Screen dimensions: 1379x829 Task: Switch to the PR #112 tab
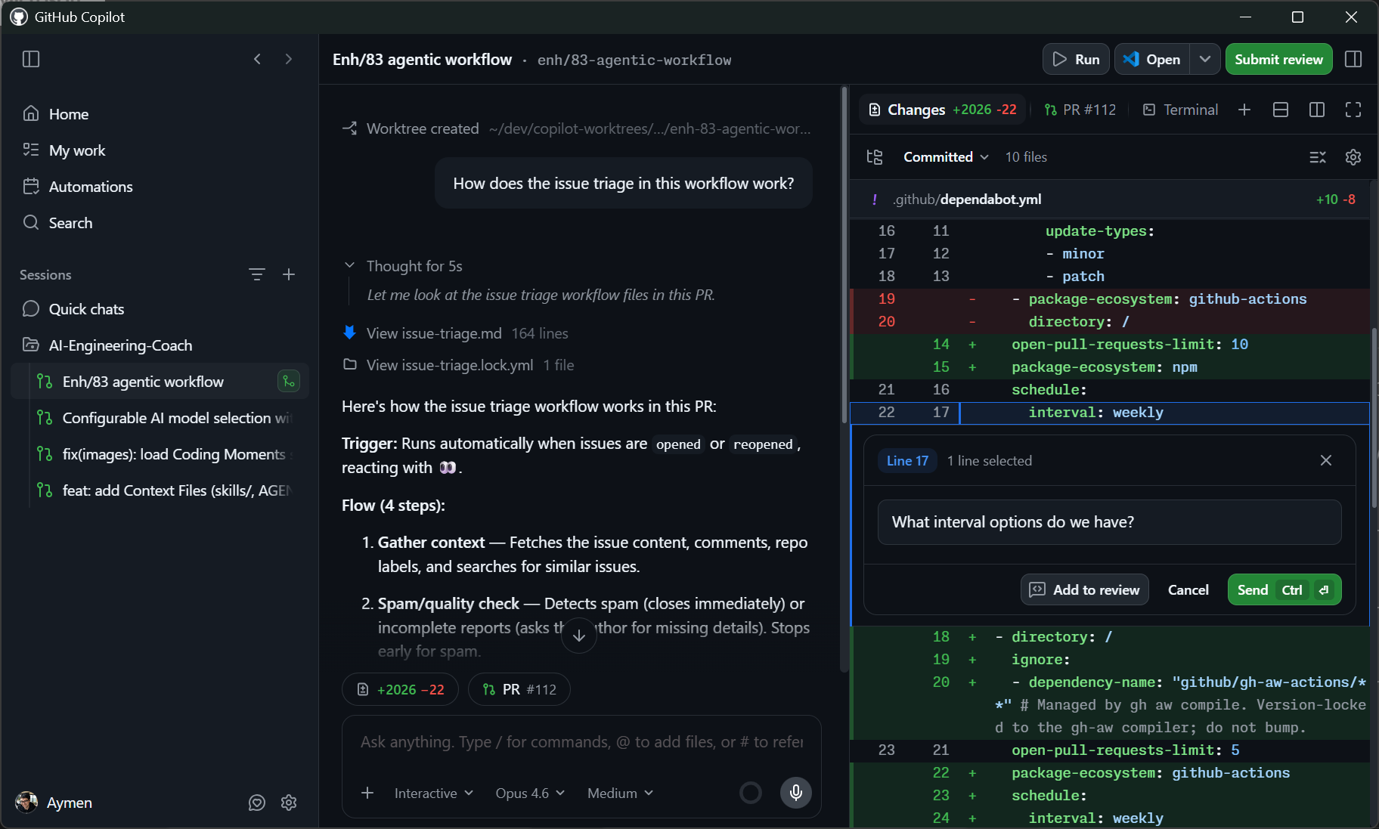pyautogui.click(x=1080, y=110)
